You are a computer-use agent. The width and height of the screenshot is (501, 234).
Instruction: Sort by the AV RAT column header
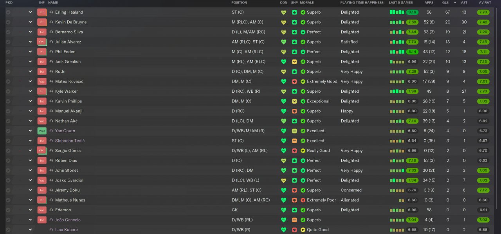[485, 3]
